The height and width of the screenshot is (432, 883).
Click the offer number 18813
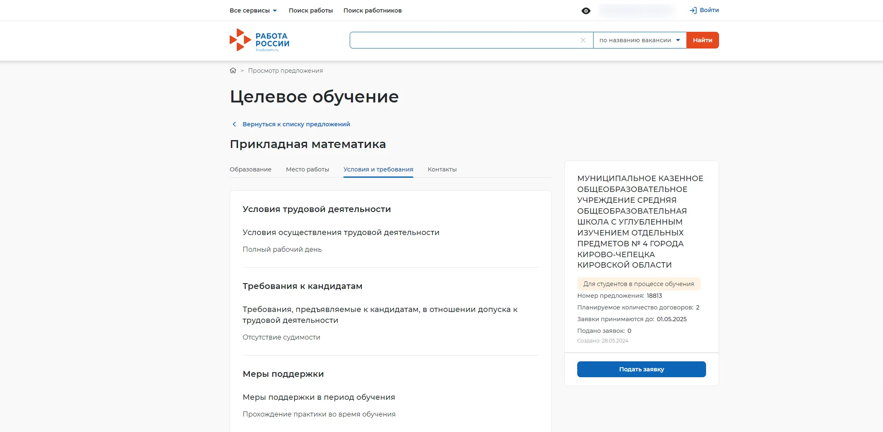coord(654,296)
